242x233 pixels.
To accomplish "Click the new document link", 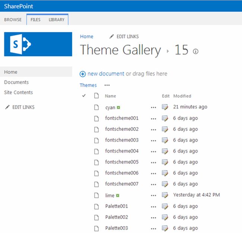I will click(106, 74).
